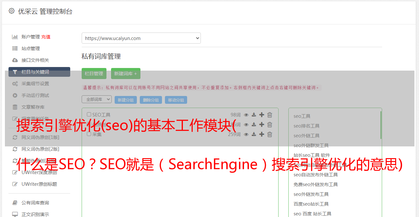
Task: Tick the 采集 checkbox
Action: coord(89,134)
